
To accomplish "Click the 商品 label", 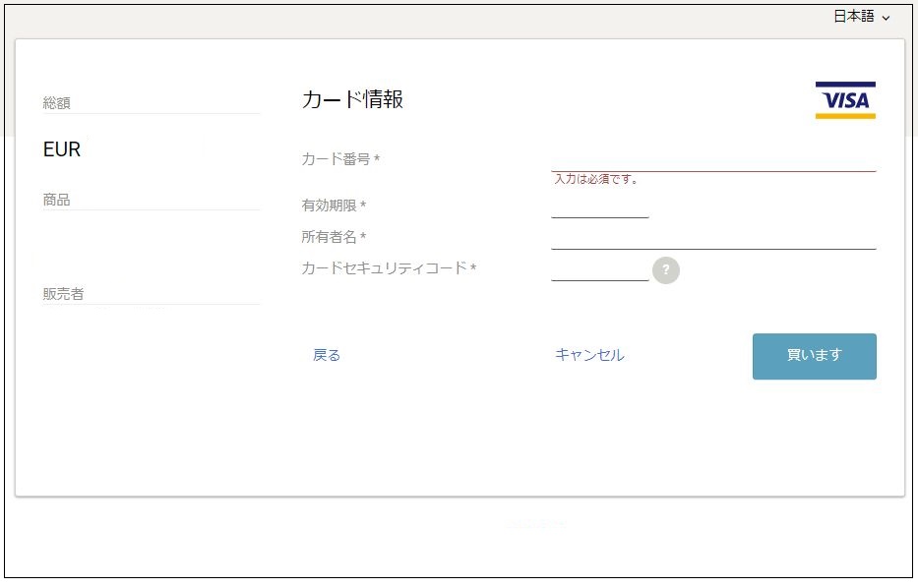I will point(56,200).
